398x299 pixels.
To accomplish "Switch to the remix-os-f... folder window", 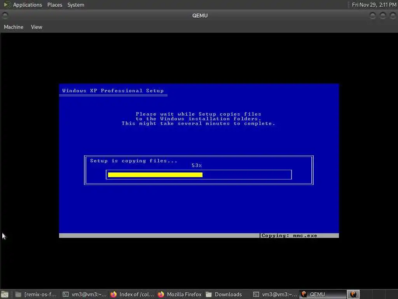I will tap(35, 294).
